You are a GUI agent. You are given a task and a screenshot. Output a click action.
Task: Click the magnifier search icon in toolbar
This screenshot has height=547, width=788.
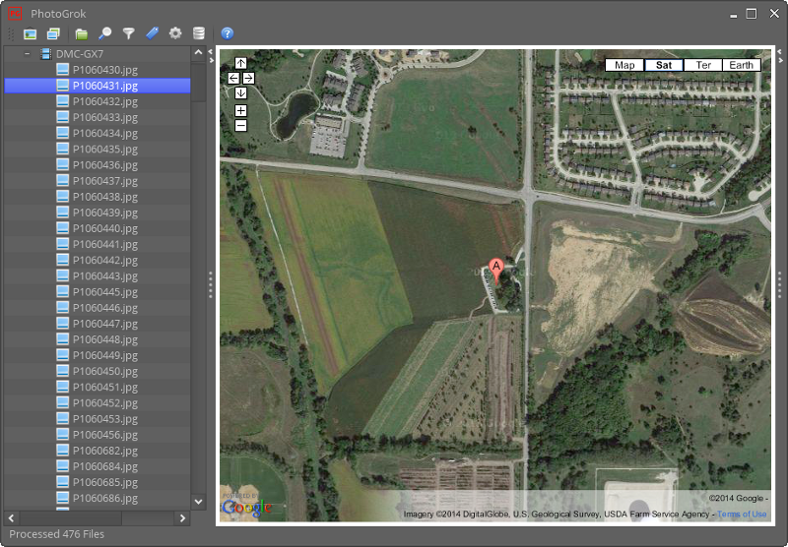[x=105, y=33]
